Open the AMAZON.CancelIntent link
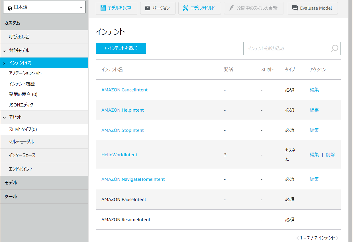 pos(125,90)
